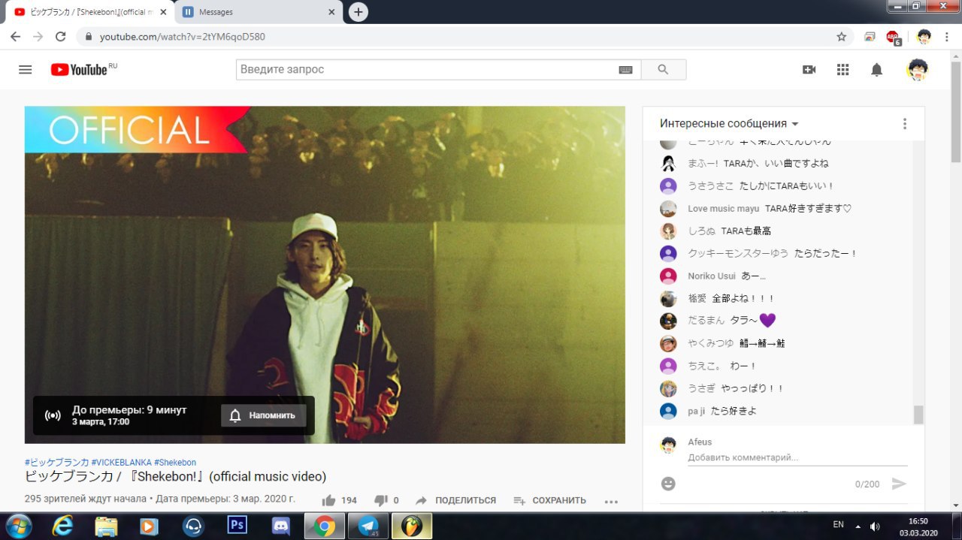Viewport: 962px width, 540px height.
Task: Click the premiere video player thumbnail
Action: (x=325, y=275)
